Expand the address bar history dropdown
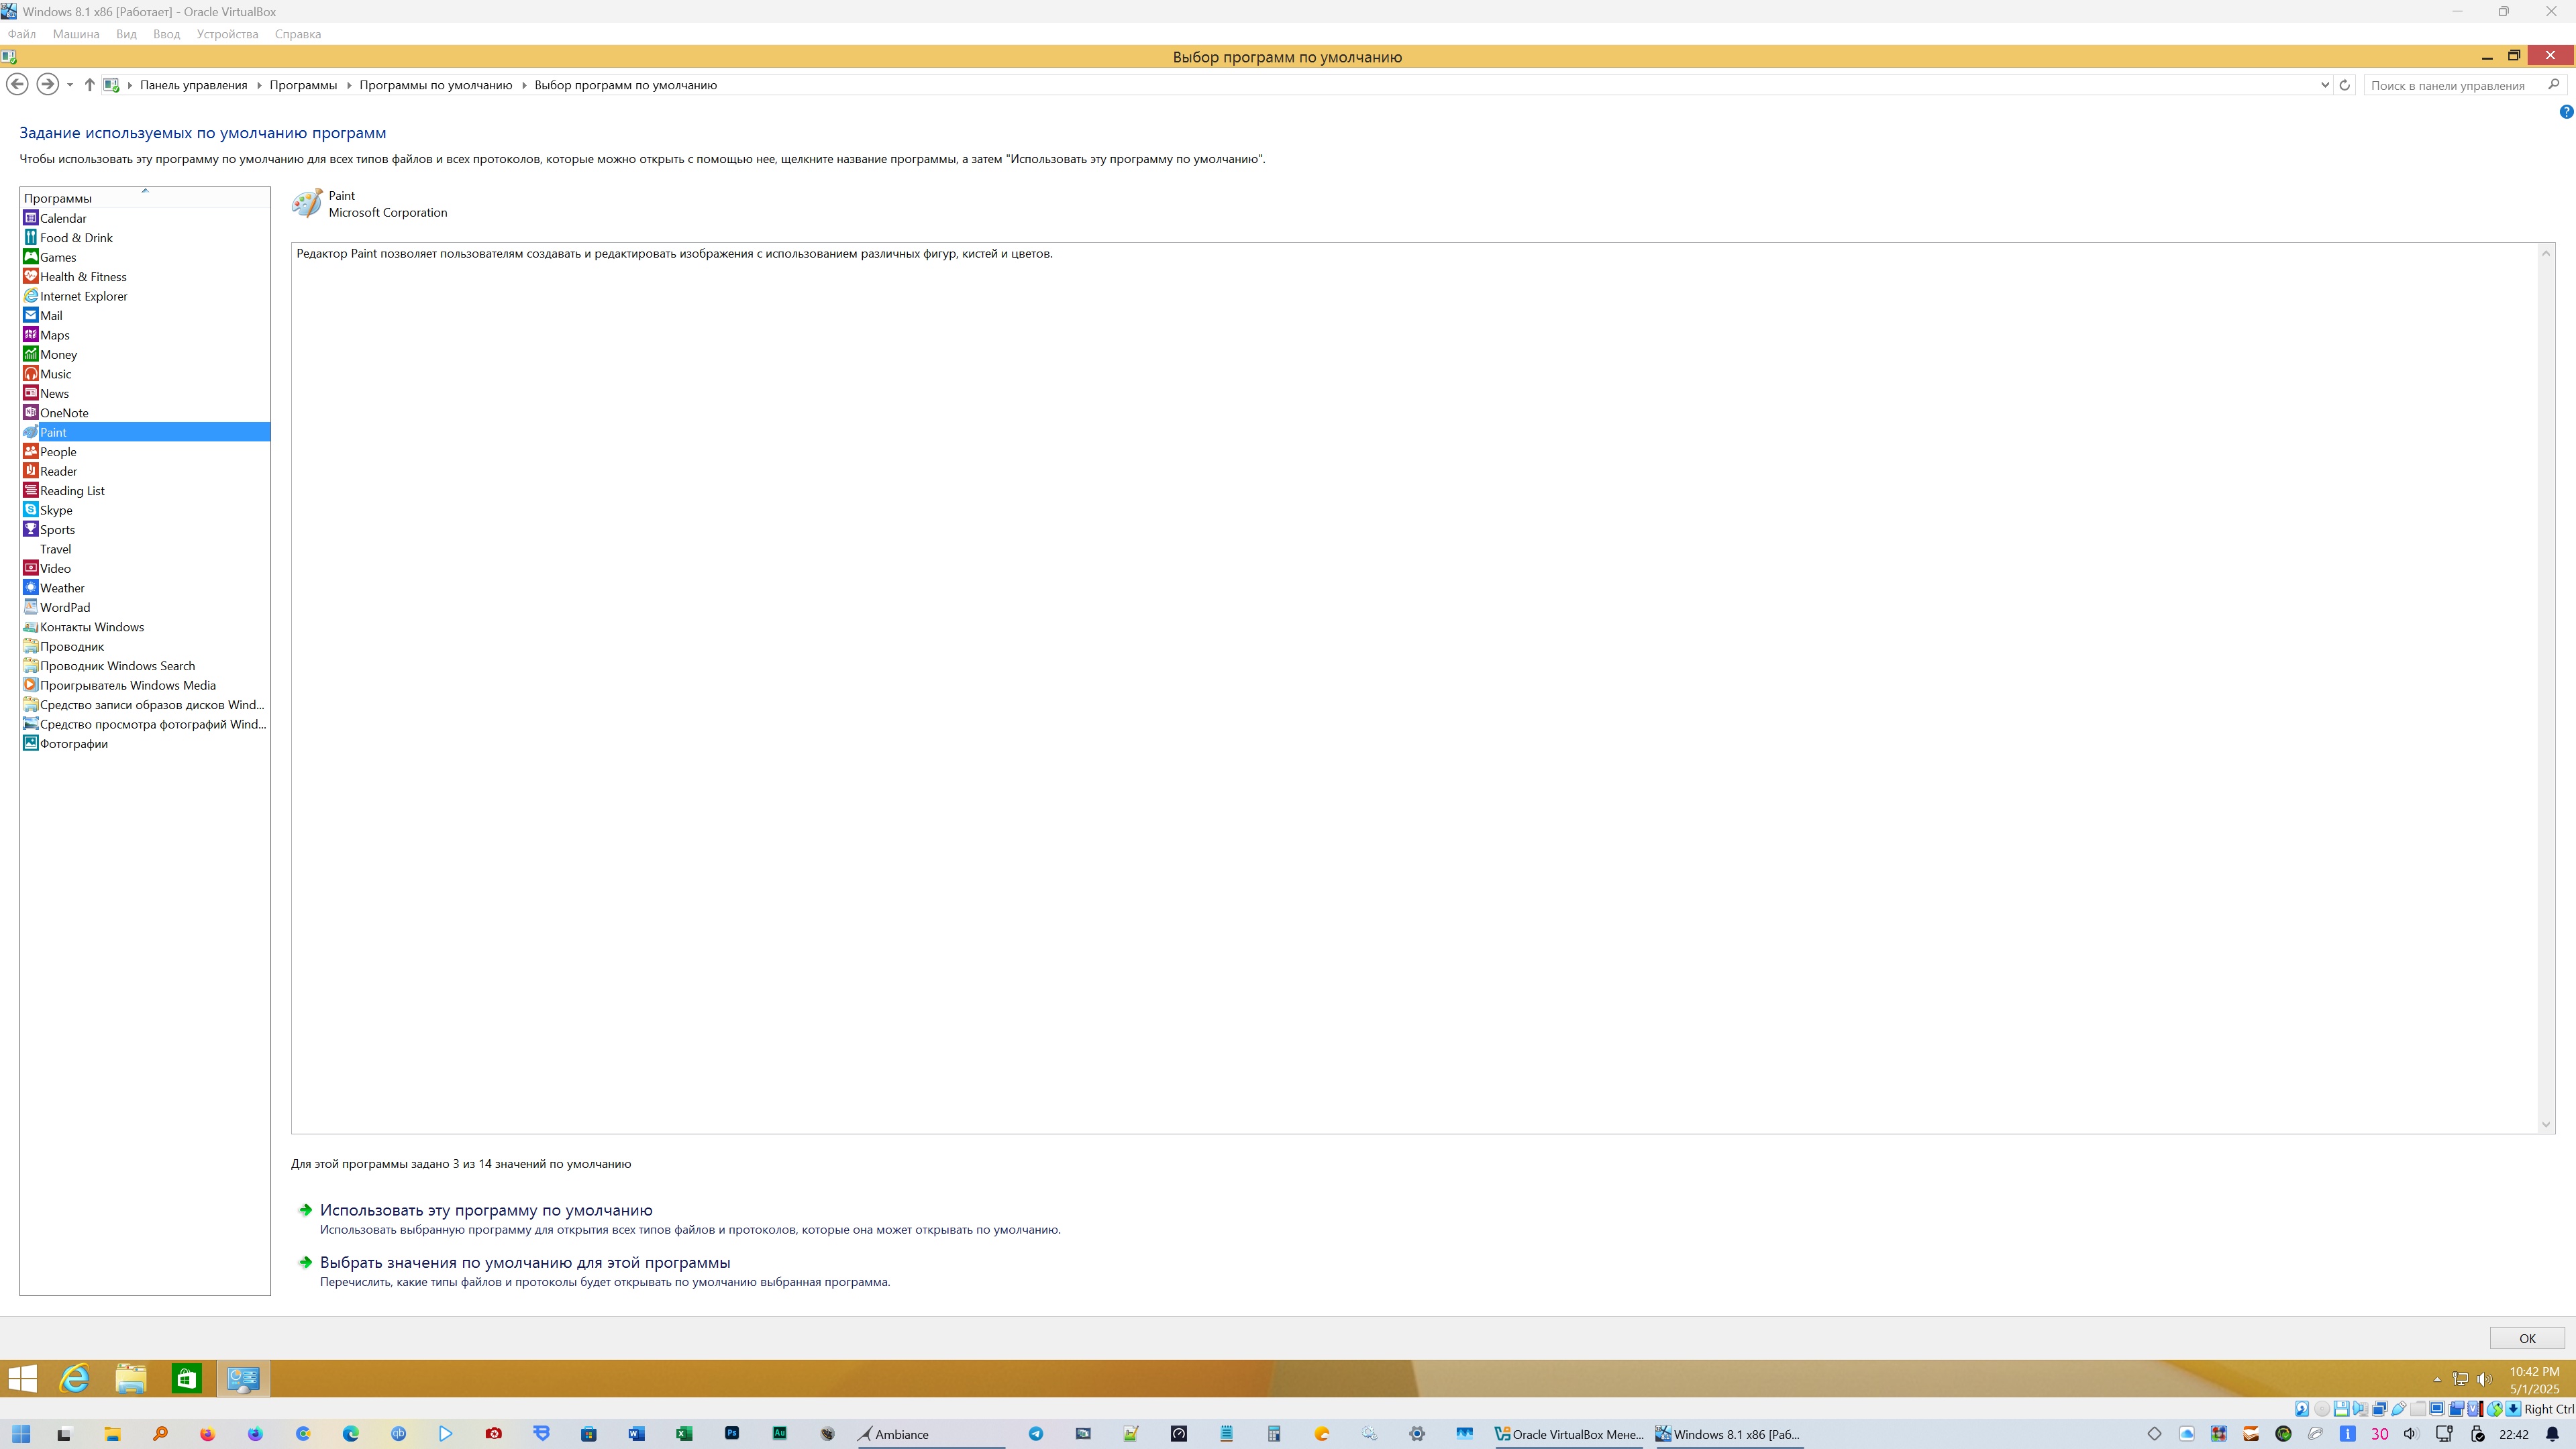 [x=2324, y=85]
